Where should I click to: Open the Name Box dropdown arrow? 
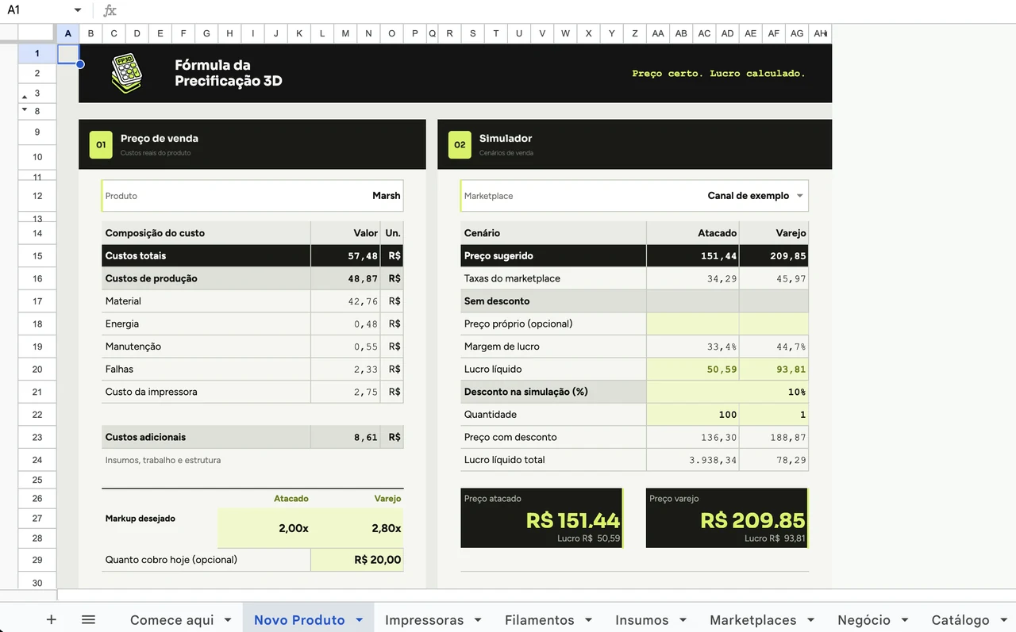tap(77, 10)
